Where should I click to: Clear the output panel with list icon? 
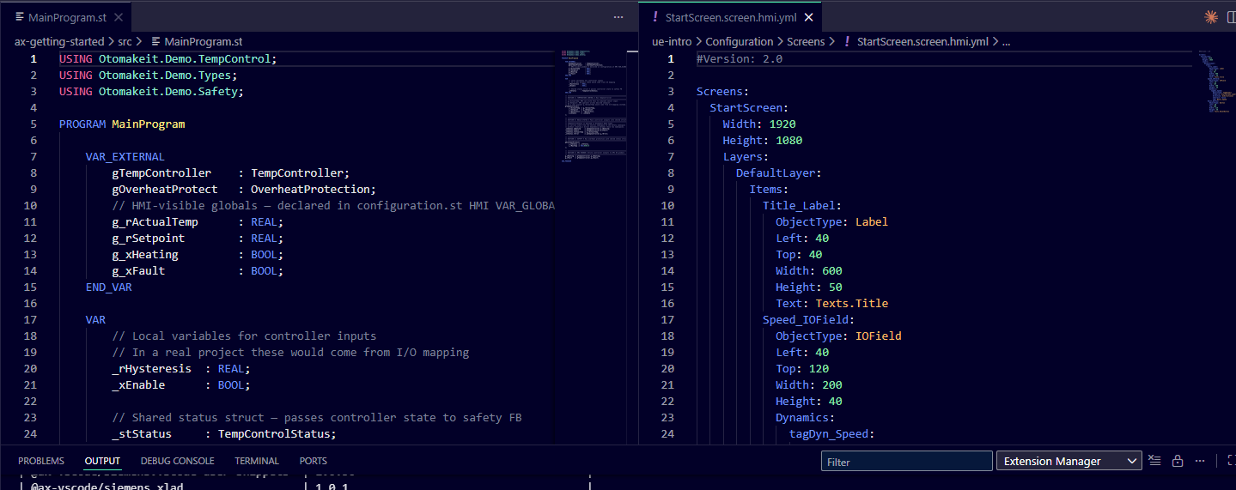point(1155,462)
